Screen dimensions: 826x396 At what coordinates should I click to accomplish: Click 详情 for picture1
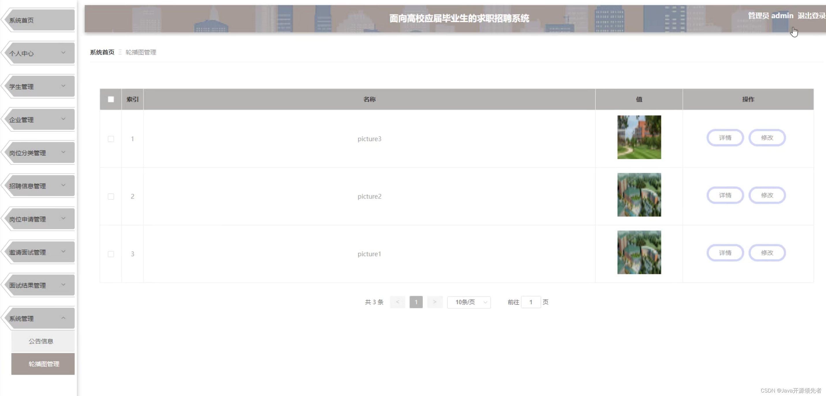(x=725, y=253)
